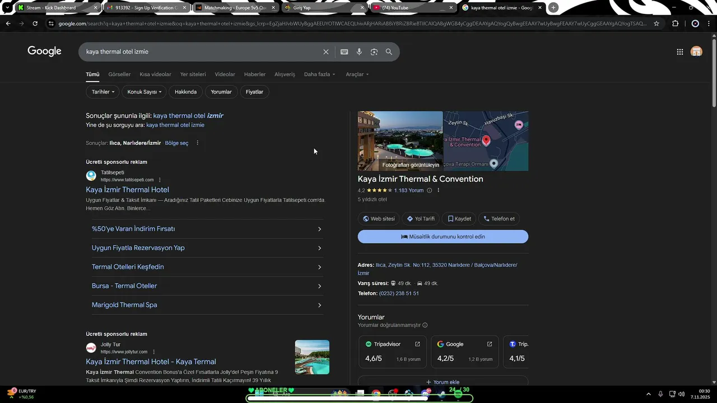Open the map thumbnail of hotel location
The image size is (717, 403).
(x=486, y=141)
